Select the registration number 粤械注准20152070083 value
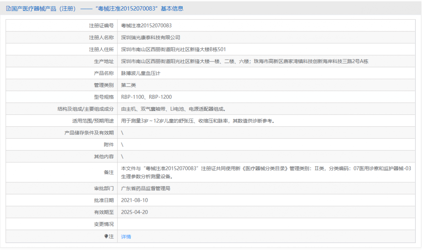 146,26
